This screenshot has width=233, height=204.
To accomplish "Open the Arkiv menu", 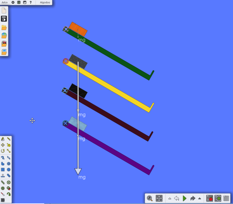I will coord(5,2).
